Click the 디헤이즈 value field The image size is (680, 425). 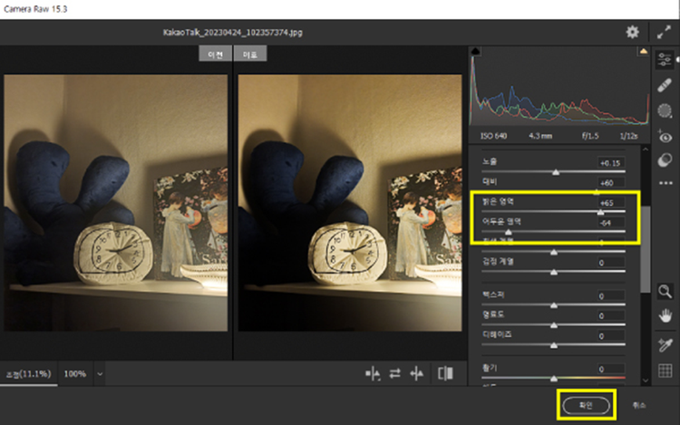[610, 336]
